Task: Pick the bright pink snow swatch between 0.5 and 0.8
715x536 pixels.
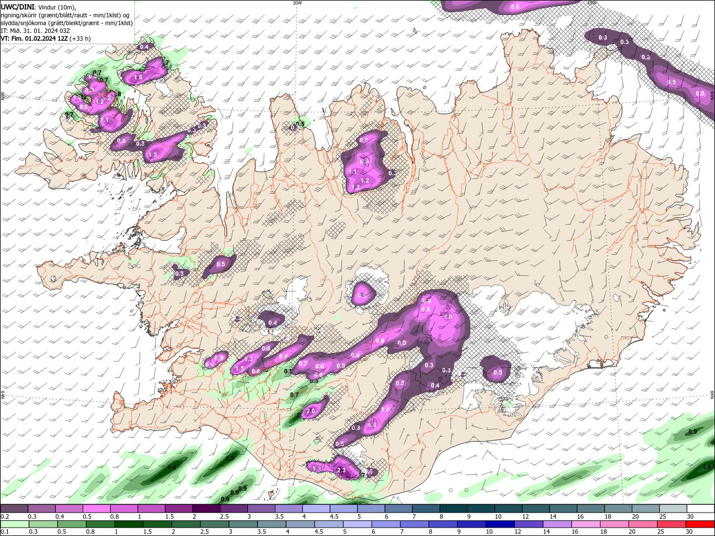Action: pos(96,509)
